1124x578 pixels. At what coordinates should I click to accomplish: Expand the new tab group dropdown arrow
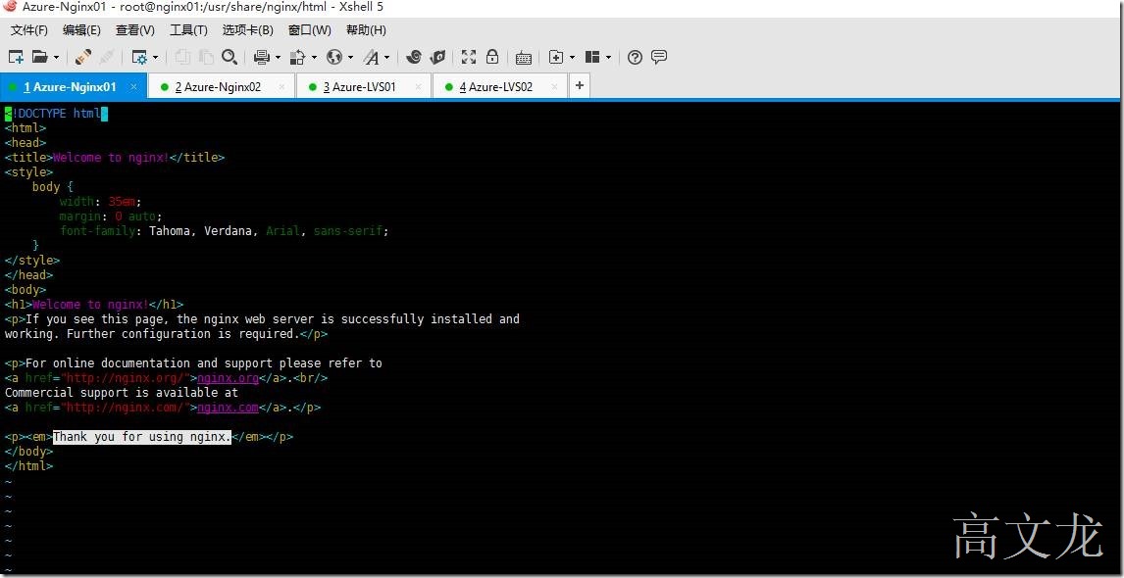tap(572, 57)
